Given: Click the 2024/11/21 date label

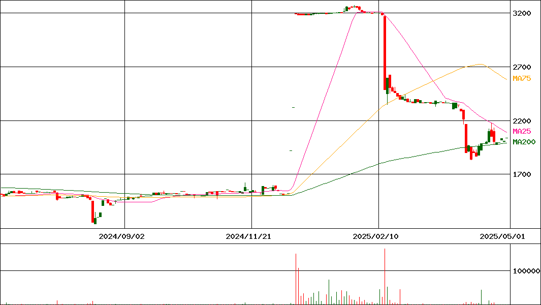Looking at the screenshot, I should tap(249, 236).
